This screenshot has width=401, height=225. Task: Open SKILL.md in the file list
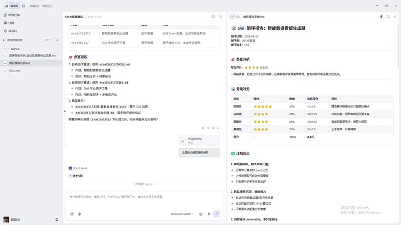click(x=31, y=71)
